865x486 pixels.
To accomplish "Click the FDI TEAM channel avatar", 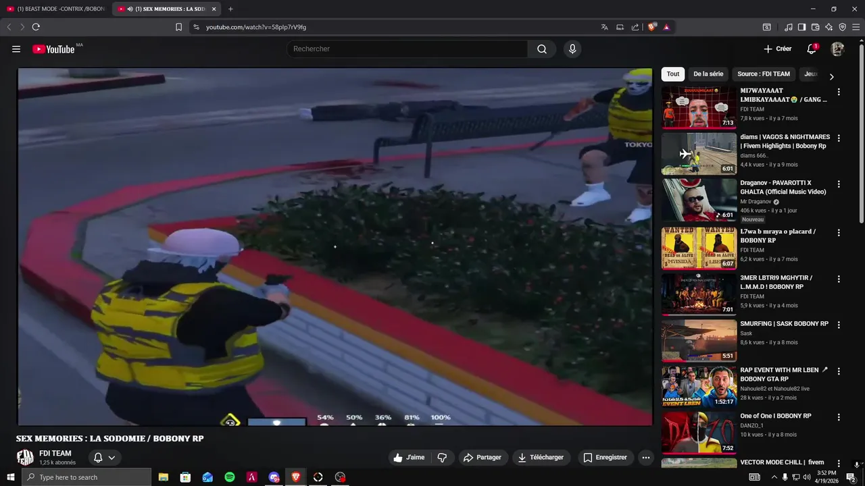I will (25, 458).
